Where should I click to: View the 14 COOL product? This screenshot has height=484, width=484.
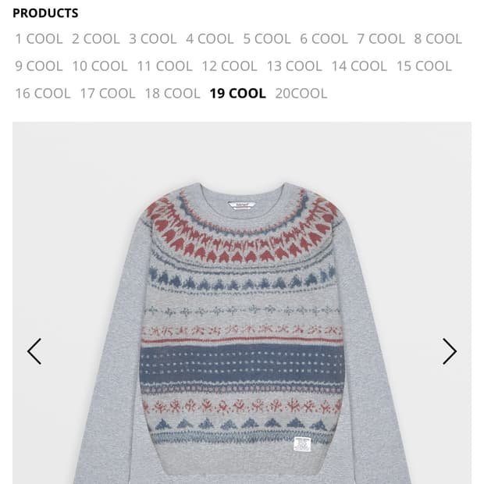tap(359, 66)
